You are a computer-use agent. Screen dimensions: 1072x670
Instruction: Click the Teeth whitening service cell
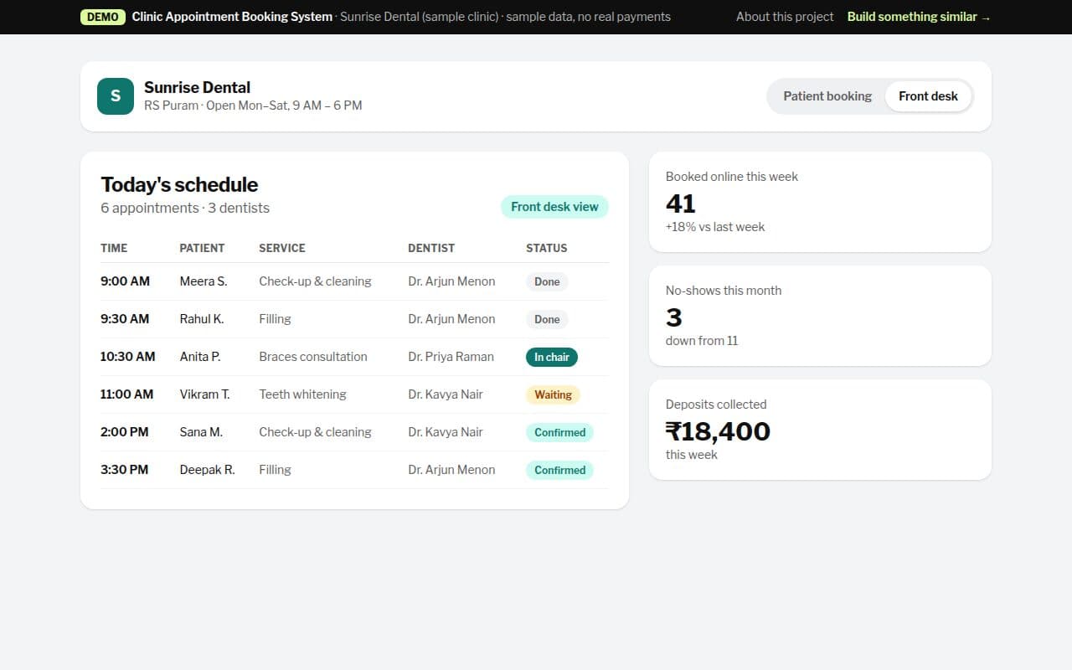click(302, 394)
